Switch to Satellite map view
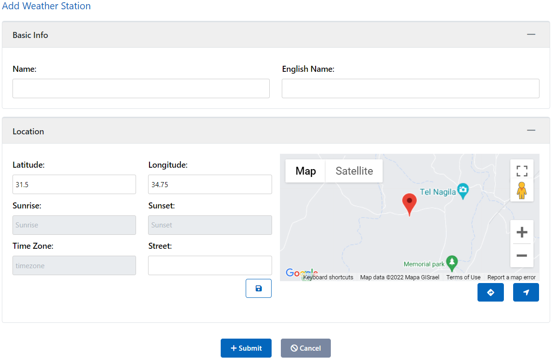Image resolution: width=552 pixels, height=359 pixels. [354, 171]
